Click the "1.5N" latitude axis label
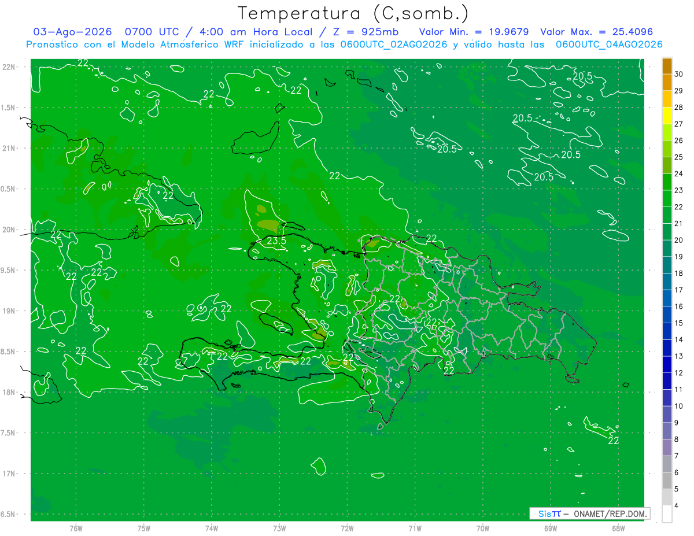The width and height of the screenshot is (694, 536). 9,108
